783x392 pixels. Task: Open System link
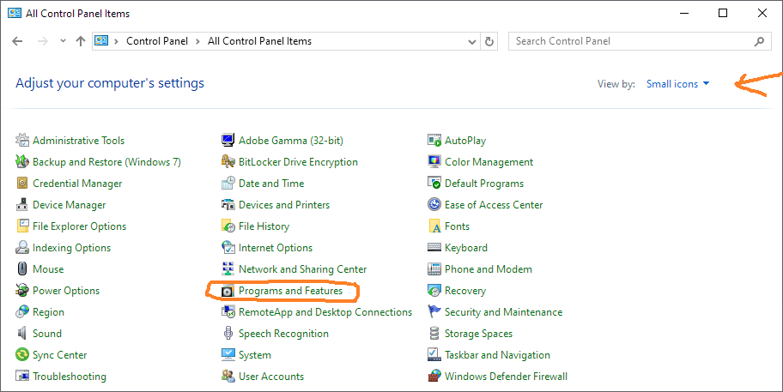pyautogui.click(x=255, y=355)
